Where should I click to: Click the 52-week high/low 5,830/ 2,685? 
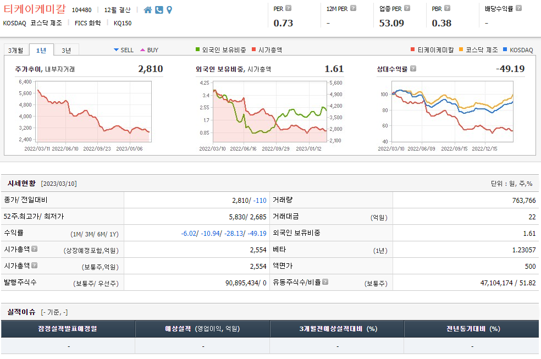248,217
